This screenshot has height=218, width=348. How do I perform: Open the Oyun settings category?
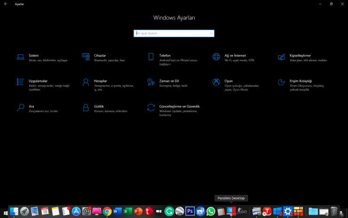click(x=236, y=85)
